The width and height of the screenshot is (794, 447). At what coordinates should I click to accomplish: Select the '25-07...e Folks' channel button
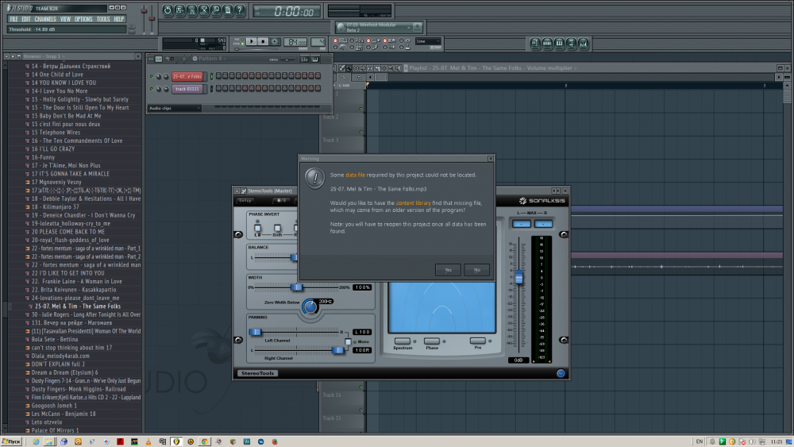click(187, 76)
